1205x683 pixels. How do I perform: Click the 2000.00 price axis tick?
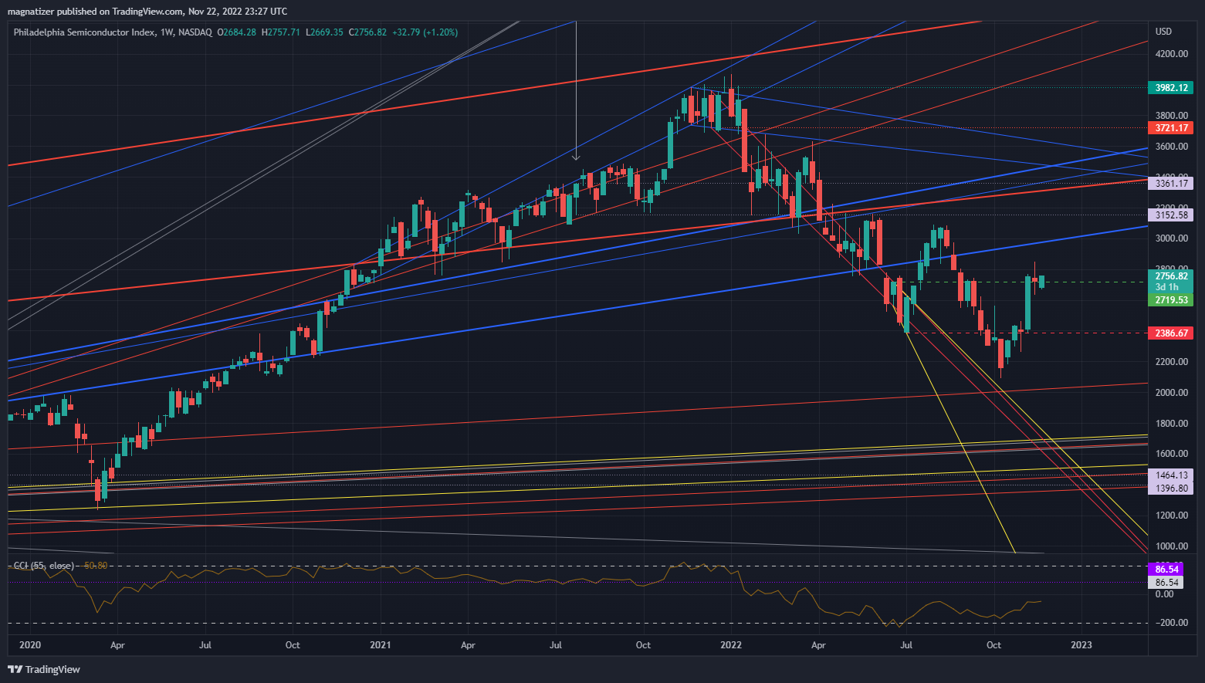pyautogui.click(x=1171, y=393)
